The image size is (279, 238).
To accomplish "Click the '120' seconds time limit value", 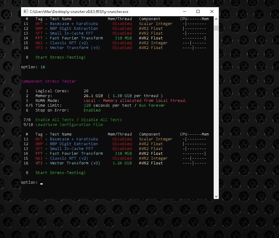I will click(x=87, y=105).
